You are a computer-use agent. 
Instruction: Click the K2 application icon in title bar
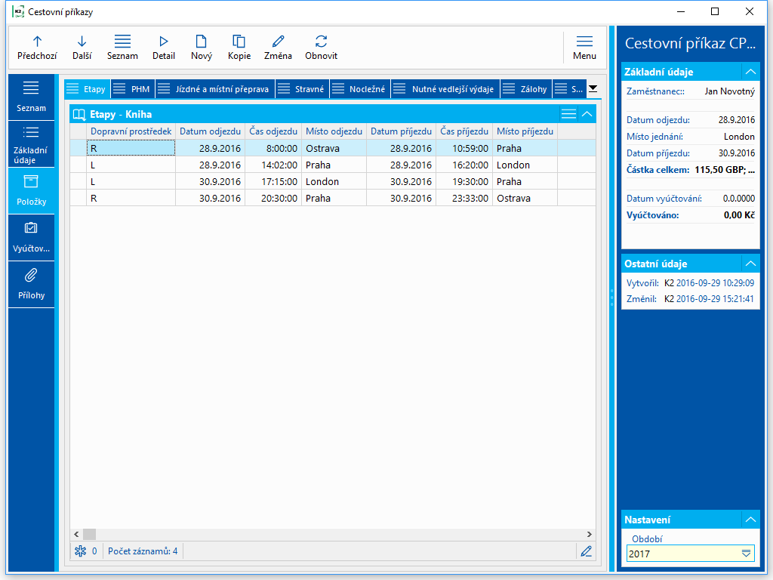click(x=18, y=12)
